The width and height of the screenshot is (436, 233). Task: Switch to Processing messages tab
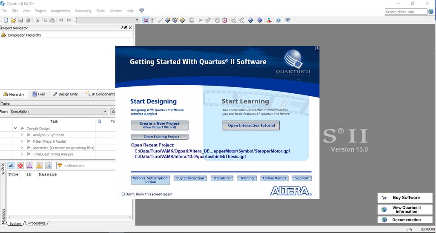tap(37, 223)
